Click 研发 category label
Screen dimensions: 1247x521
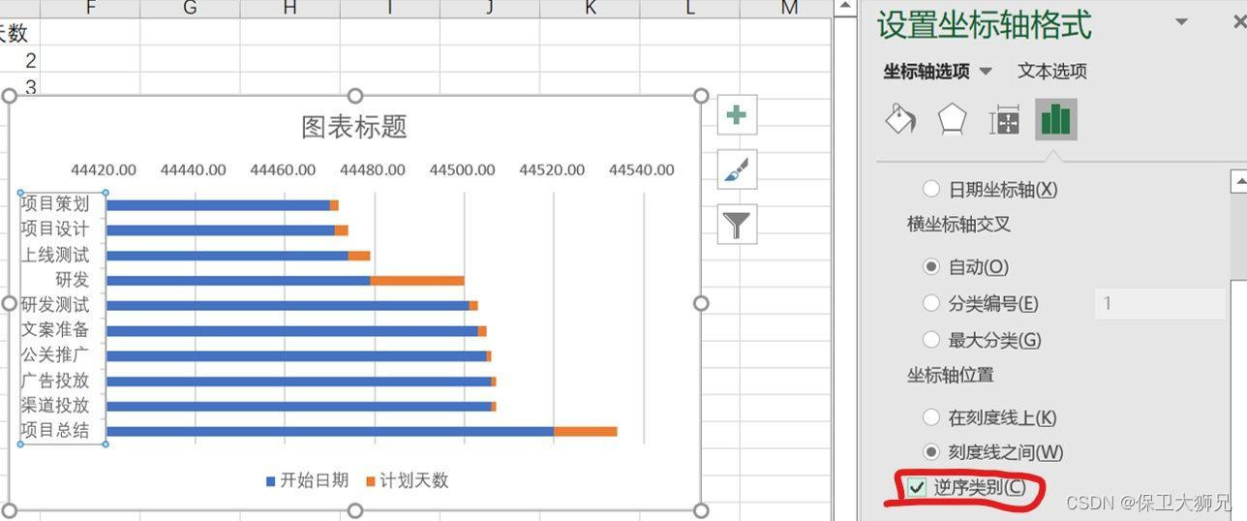(x=73, y=280)
